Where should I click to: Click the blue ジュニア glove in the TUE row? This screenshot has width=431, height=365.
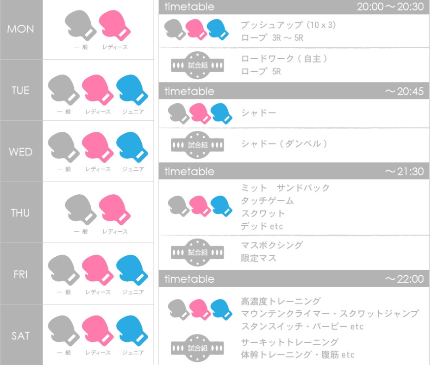(132, 89)
